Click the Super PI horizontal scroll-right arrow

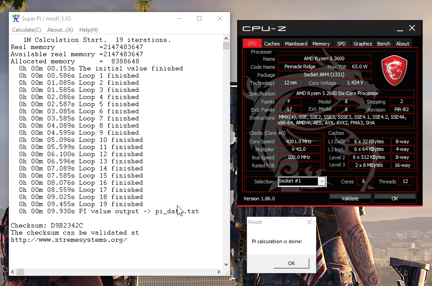219,272
